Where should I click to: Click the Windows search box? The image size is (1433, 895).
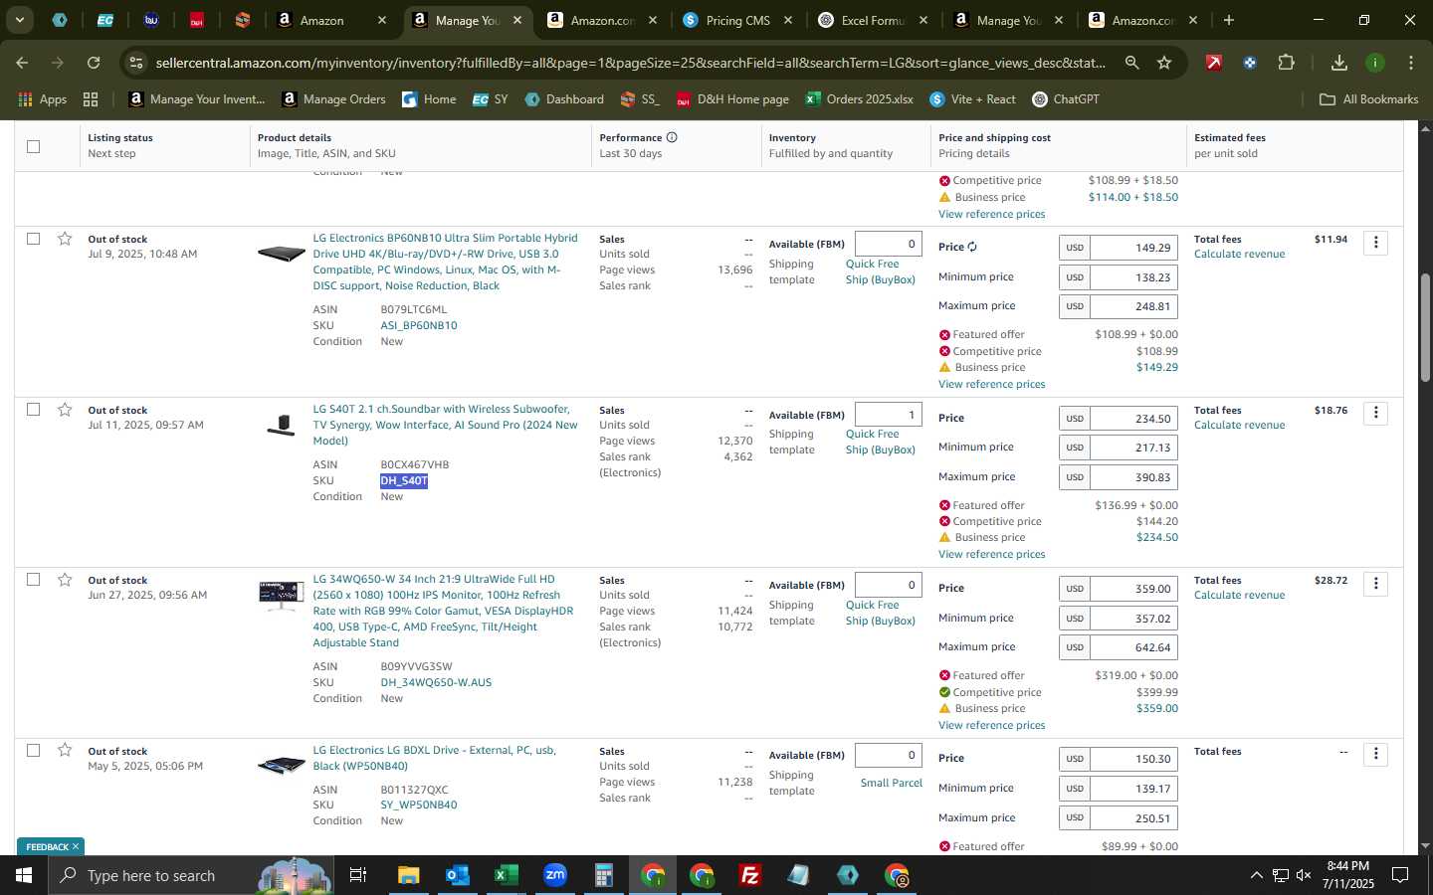point(191,875)
